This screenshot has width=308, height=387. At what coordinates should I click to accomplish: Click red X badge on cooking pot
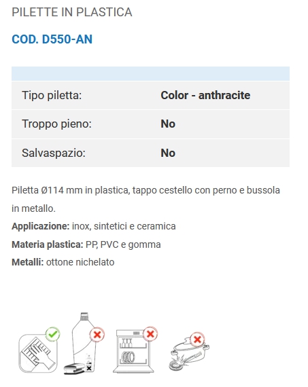197,339
